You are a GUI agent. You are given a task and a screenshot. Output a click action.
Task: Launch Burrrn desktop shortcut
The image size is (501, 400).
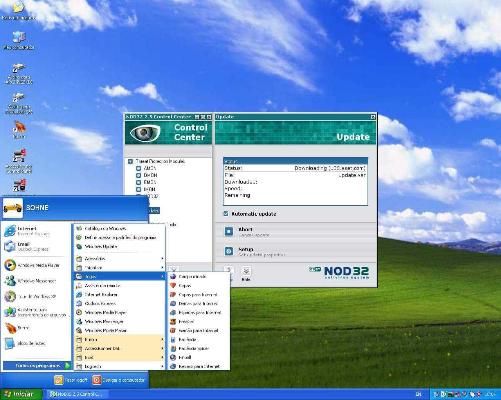pyautogui.click(x=19, y=130)
